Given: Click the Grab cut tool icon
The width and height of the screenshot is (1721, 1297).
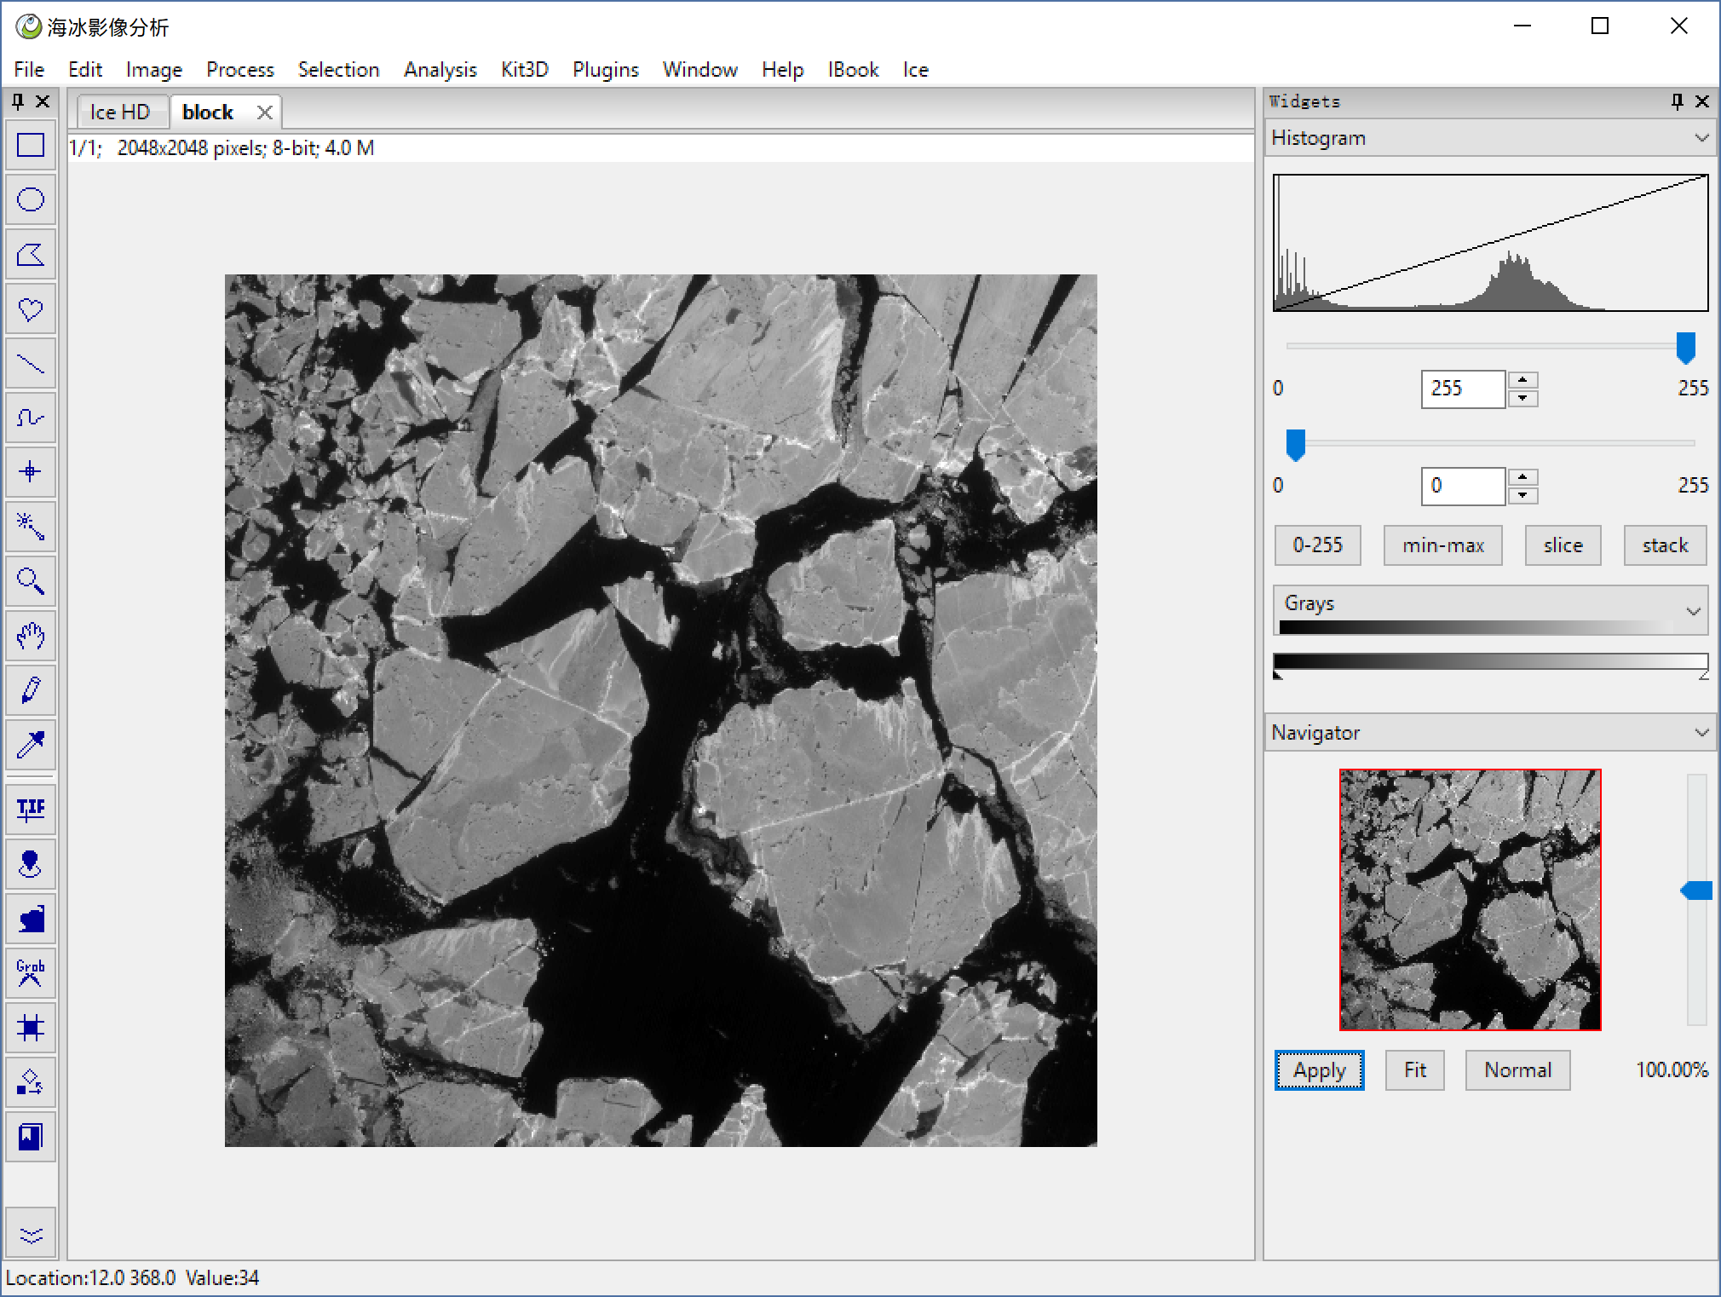Looking at the screenshot, I should (x=31, y=972).
